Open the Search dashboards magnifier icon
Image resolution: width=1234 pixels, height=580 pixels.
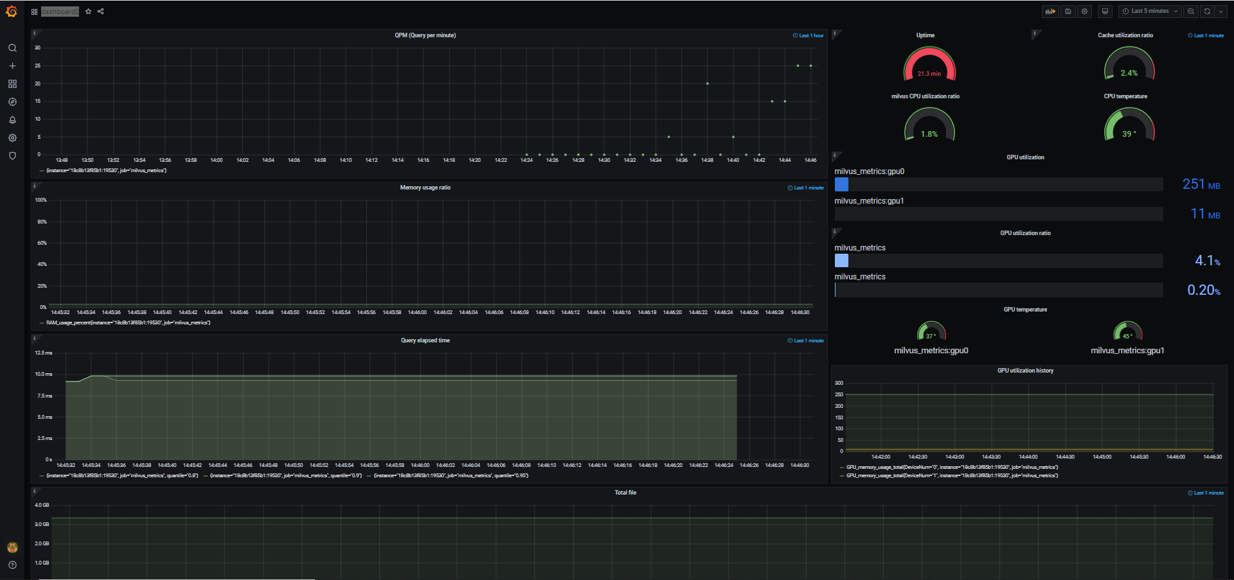click(12, 48)
